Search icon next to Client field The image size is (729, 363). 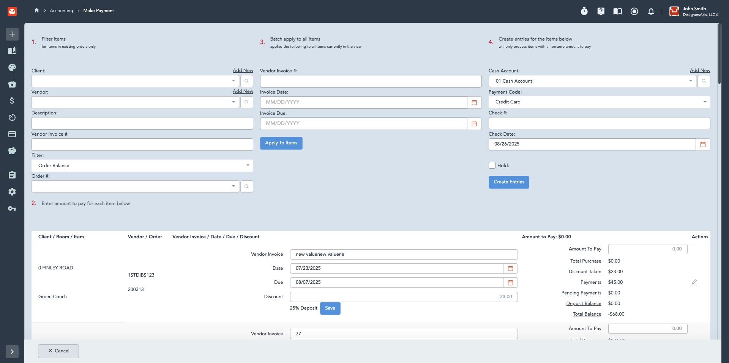click(247, 81)
